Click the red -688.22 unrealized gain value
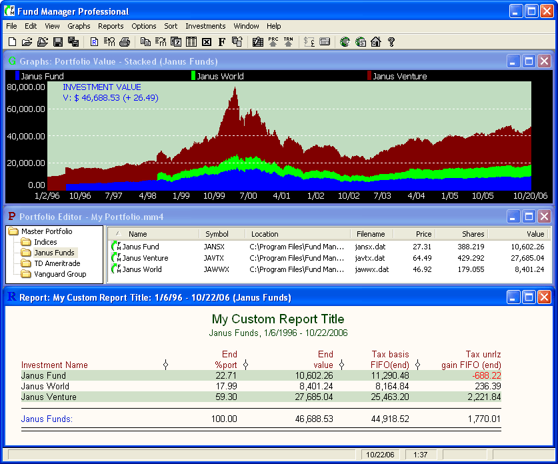The height and width of the screenshot is (464, 558). click(487, 375)
